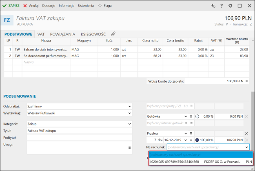This screenshot has width=255, height=171.
Task: Open menu icon next to 106,90 PLN payment amount
Action: (x=246, y=81)
